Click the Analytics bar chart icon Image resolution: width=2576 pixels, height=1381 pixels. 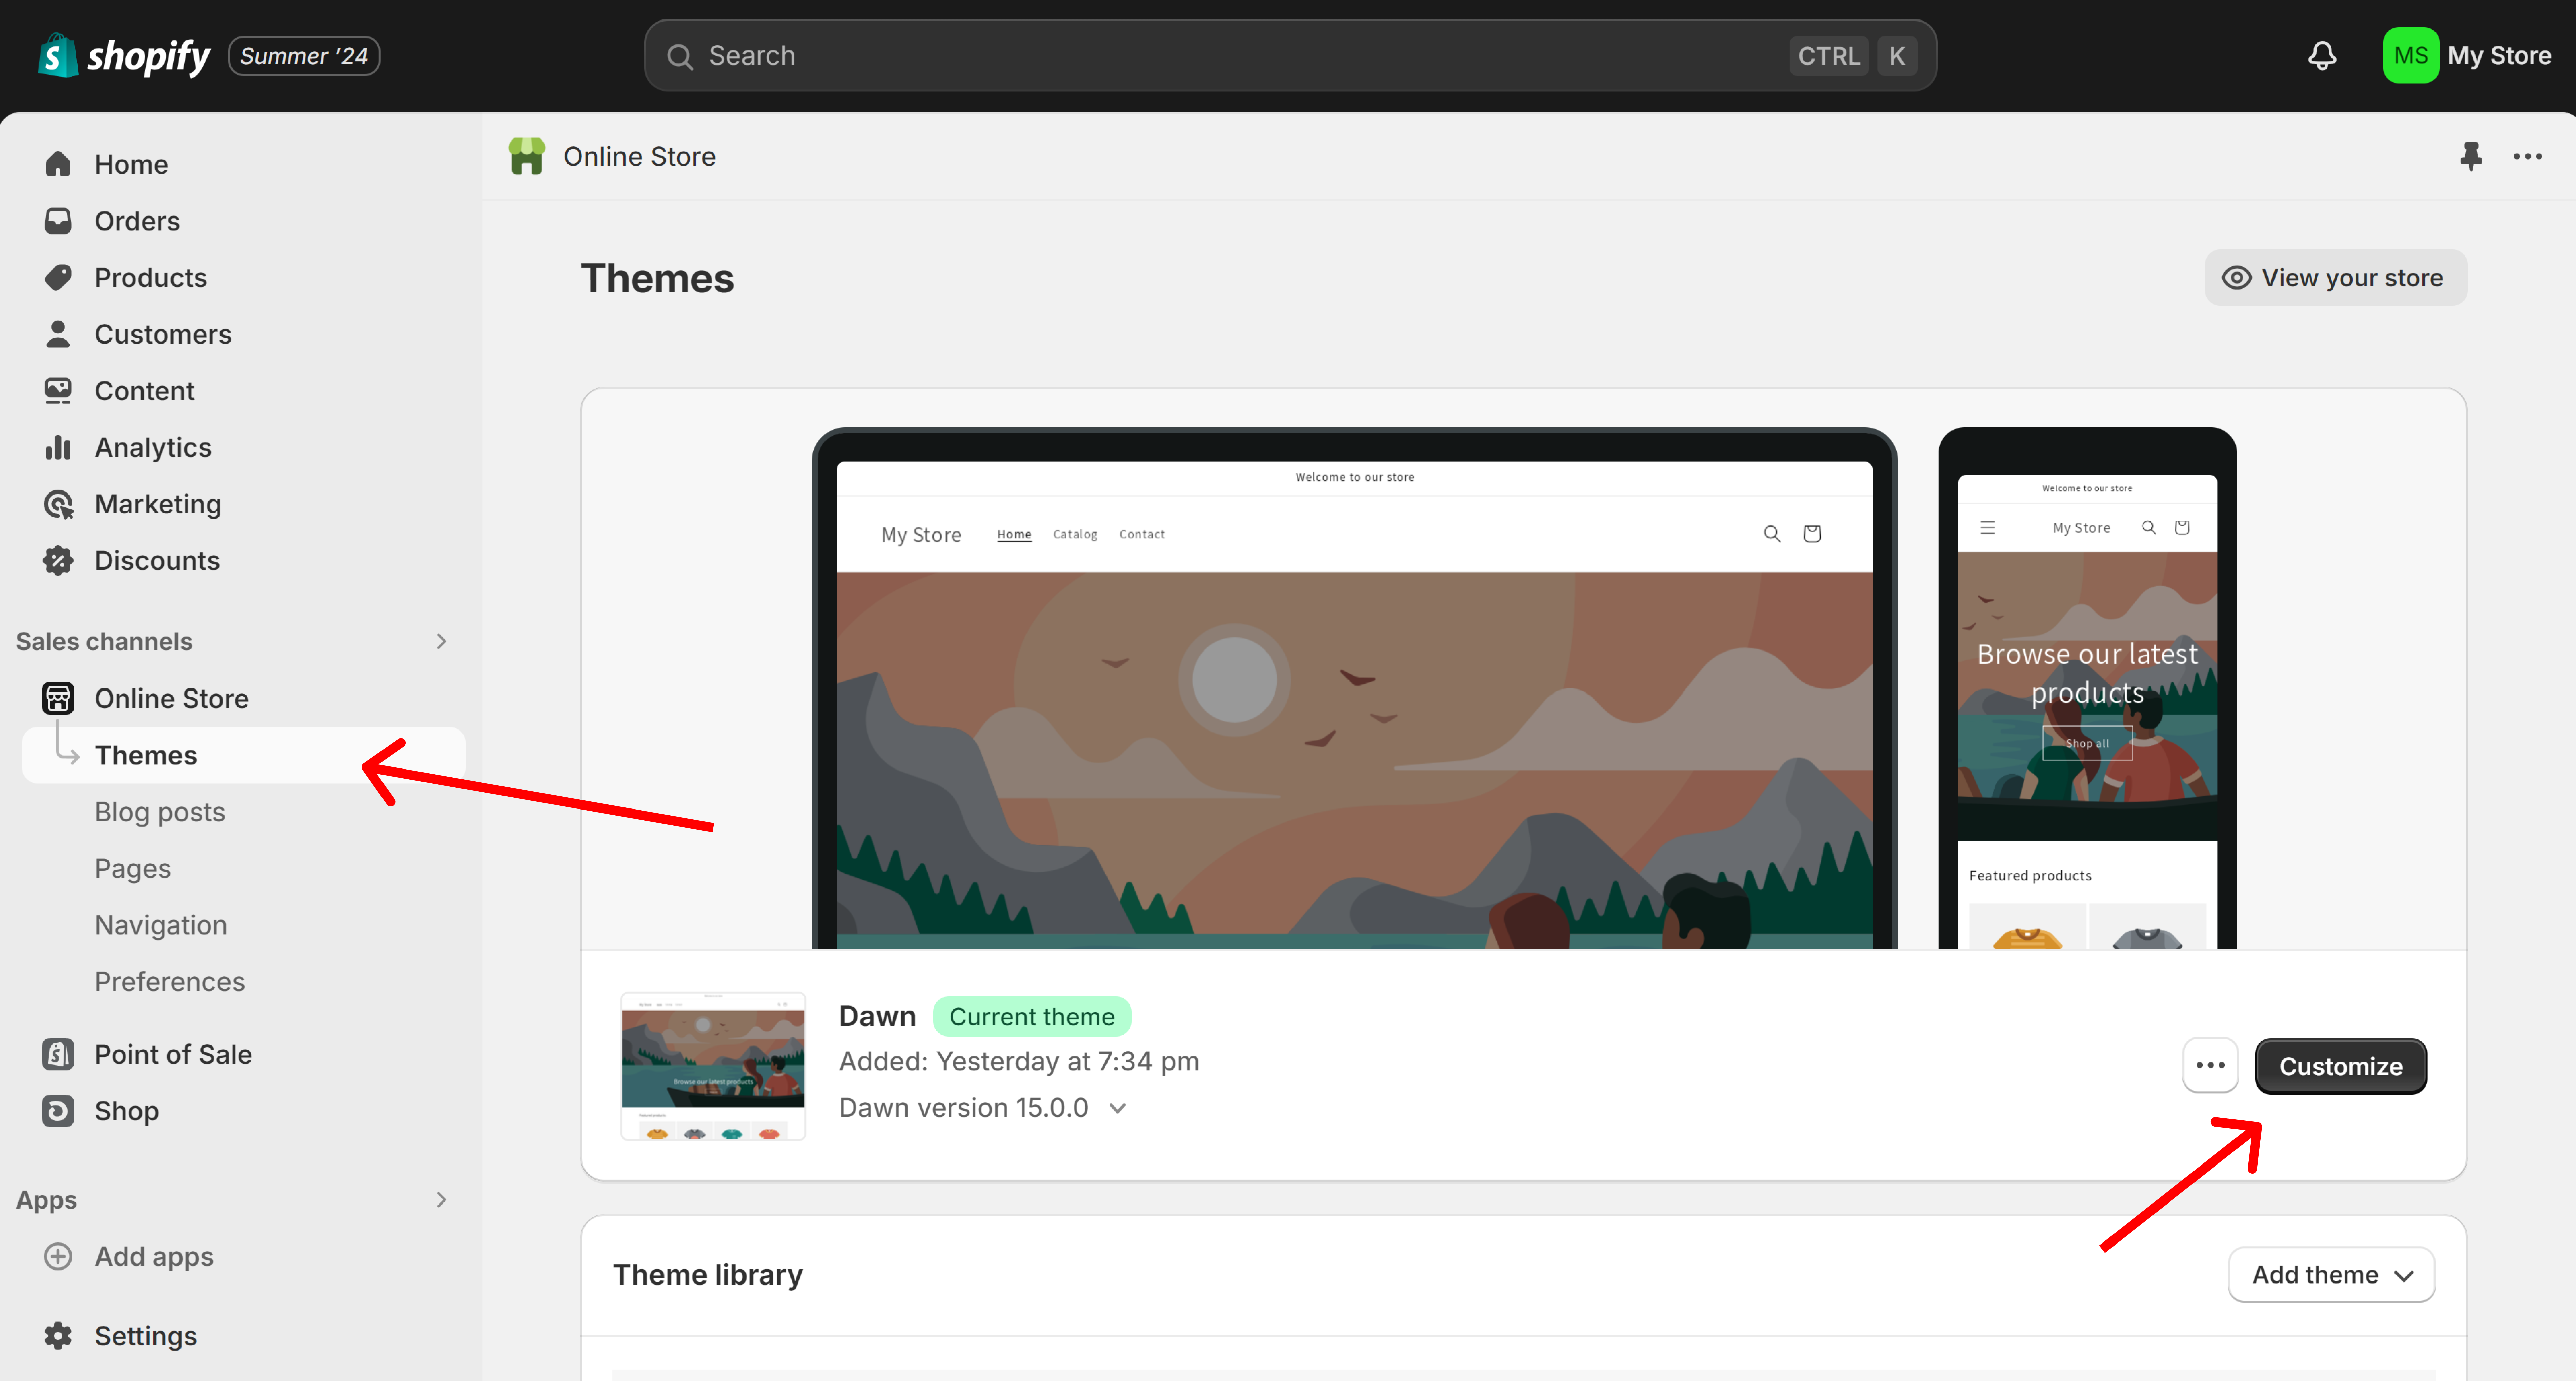point(58,447)
